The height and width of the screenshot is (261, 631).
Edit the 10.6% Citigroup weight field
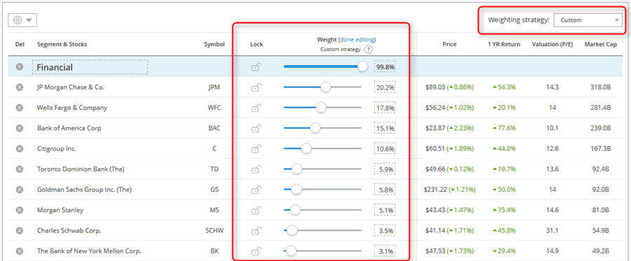pos(385,149)
